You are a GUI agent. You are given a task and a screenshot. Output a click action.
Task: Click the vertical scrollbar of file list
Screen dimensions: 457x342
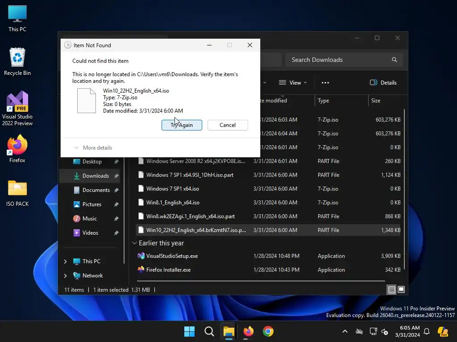click(x=404, y=189)
